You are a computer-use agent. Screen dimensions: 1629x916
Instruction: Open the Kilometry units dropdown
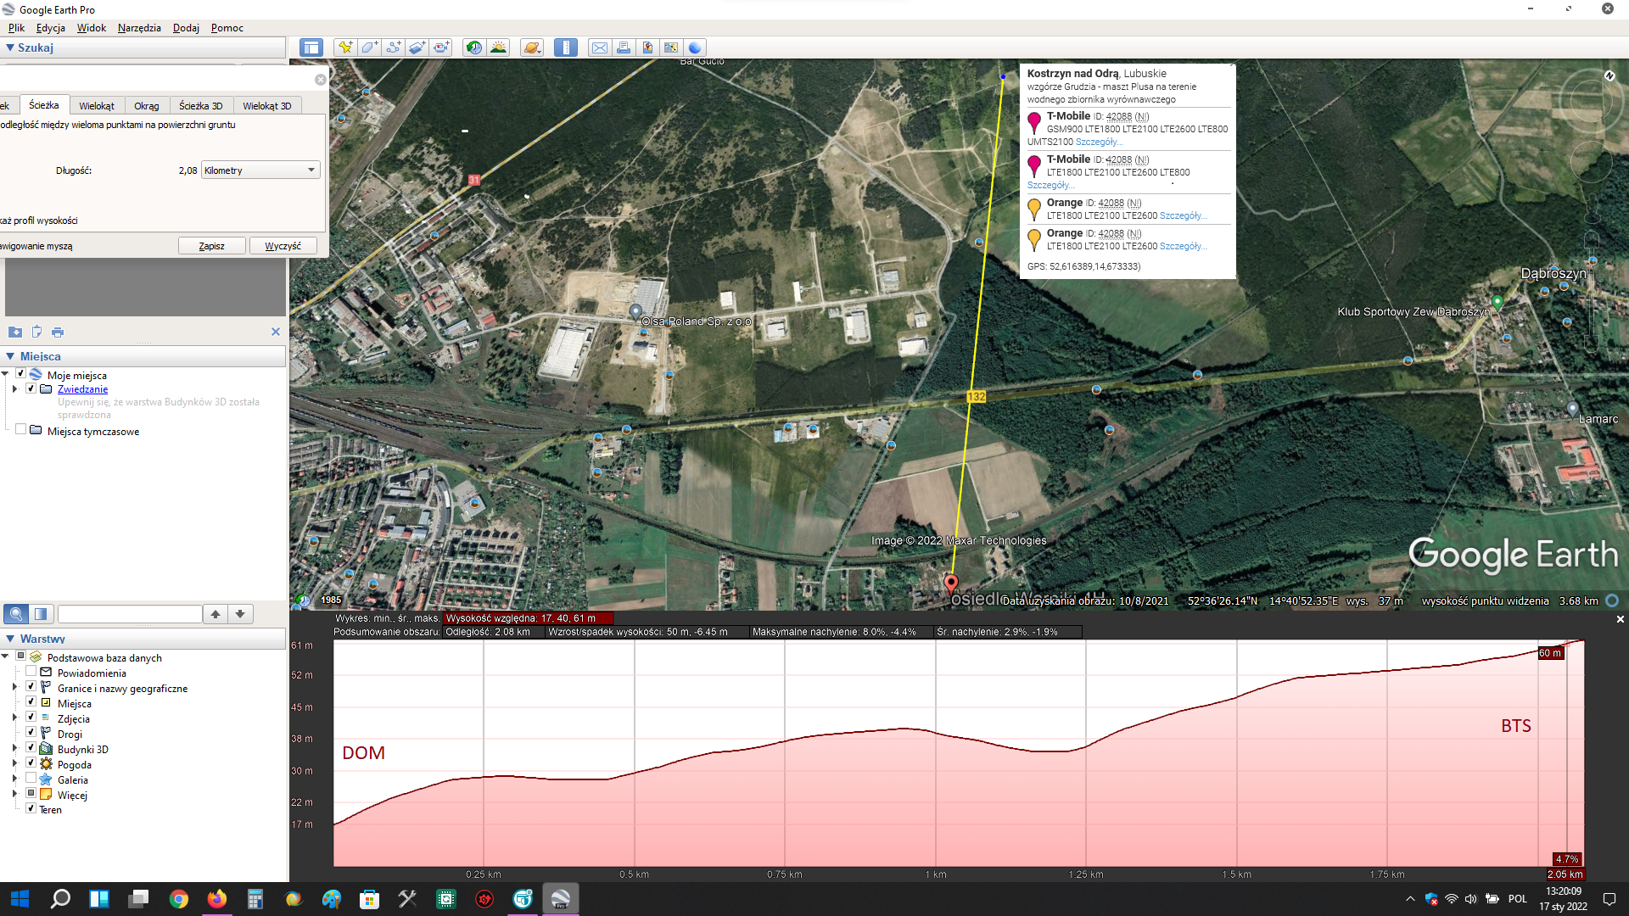pyautogui.click(x=260, y=170)
